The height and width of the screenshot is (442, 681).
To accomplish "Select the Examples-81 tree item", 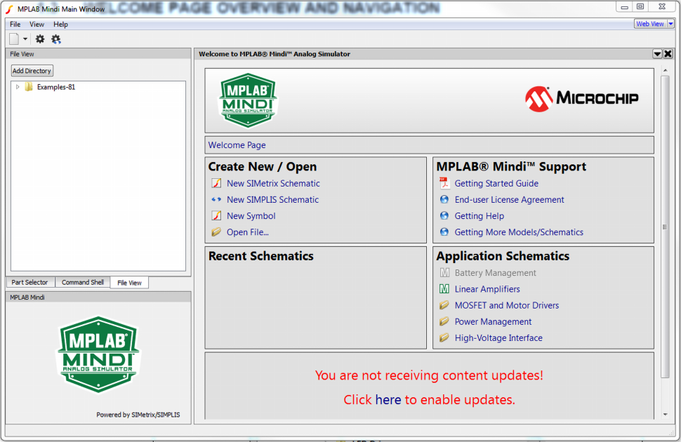I will 56,87.
